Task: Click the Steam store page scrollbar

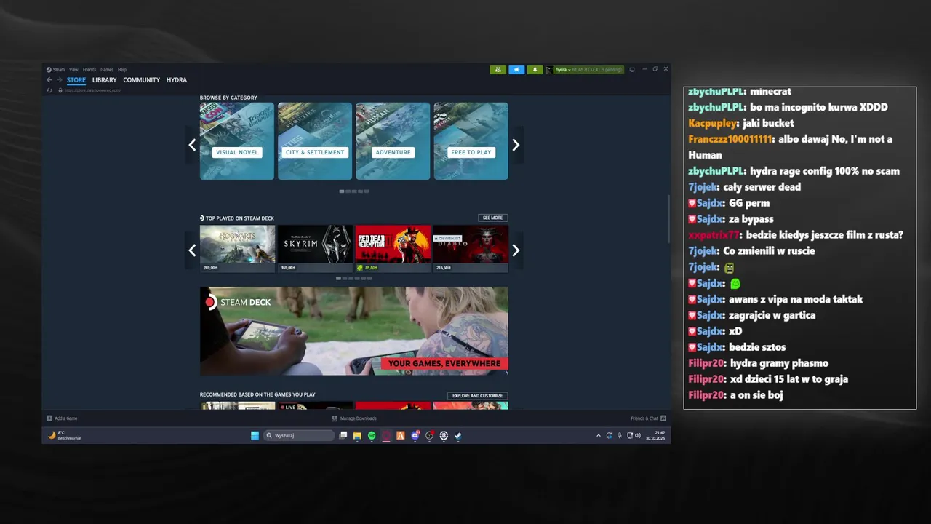Action: point(668,221)
